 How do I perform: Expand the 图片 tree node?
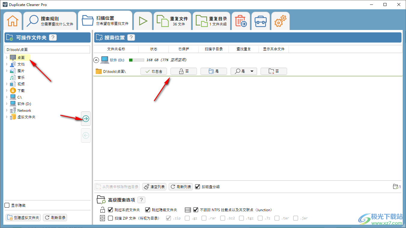7,71
